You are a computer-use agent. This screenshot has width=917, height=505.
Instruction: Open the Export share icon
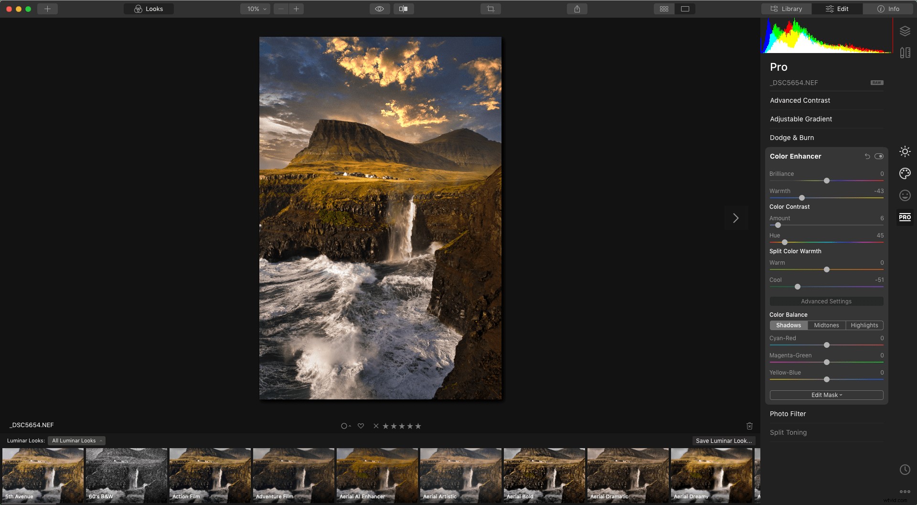[x=577, y=9]
